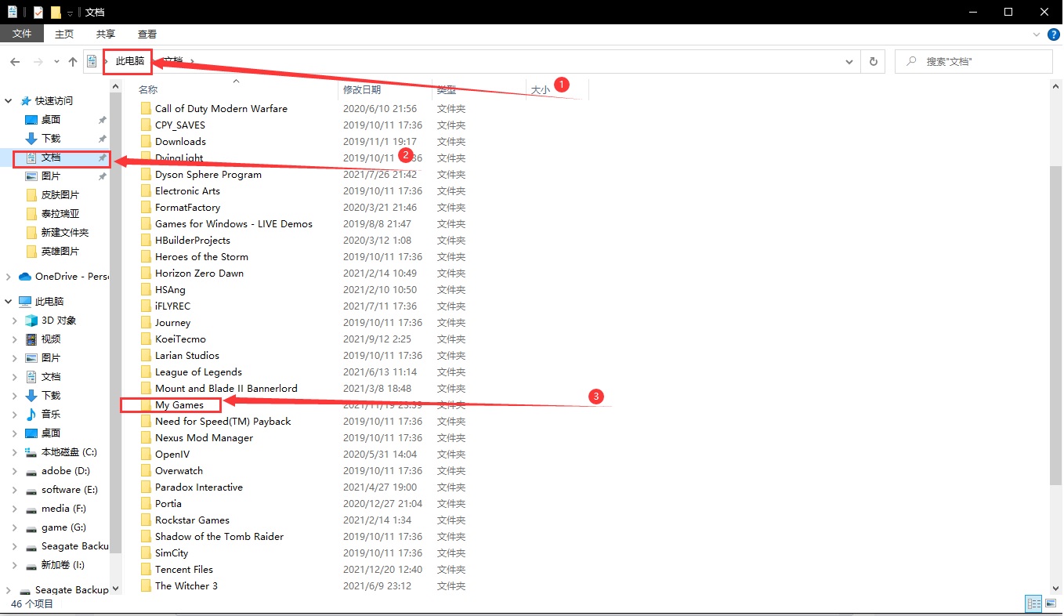
Task: Switch to the 查看 ribbon tab
Action: coord(147,34)
